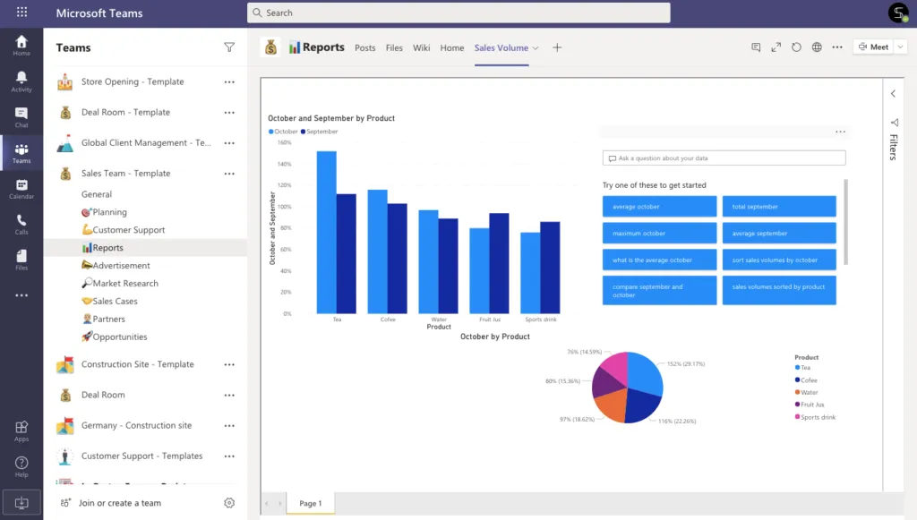Image resolution: width=917 pixels, height=520 pixels.
Task: Open user profile avatar
Action: (898, 13)
